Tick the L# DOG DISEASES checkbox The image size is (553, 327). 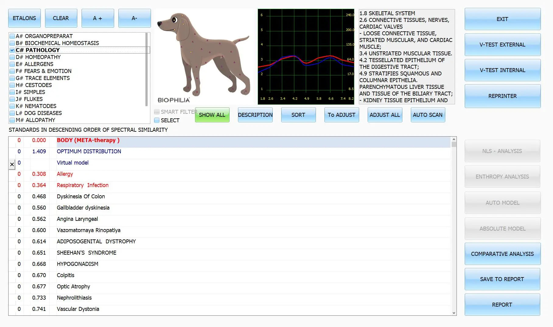point(12,113)
